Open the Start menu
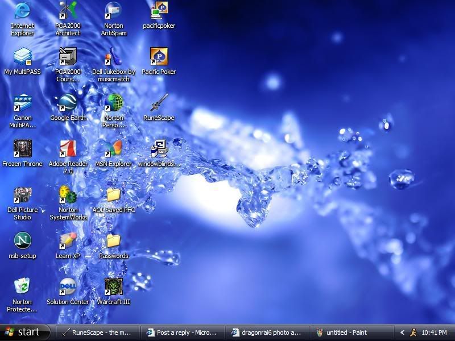 coord(23,332)
